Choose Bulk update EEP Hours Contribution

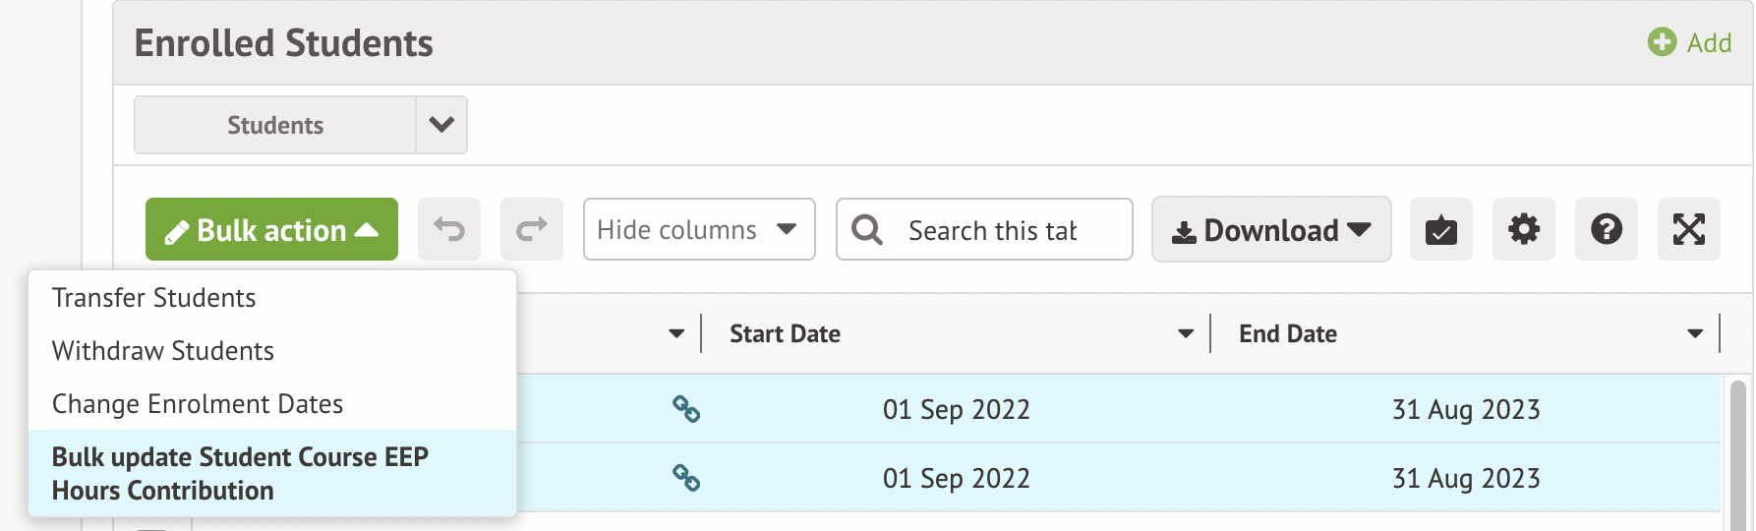[240, 473]
